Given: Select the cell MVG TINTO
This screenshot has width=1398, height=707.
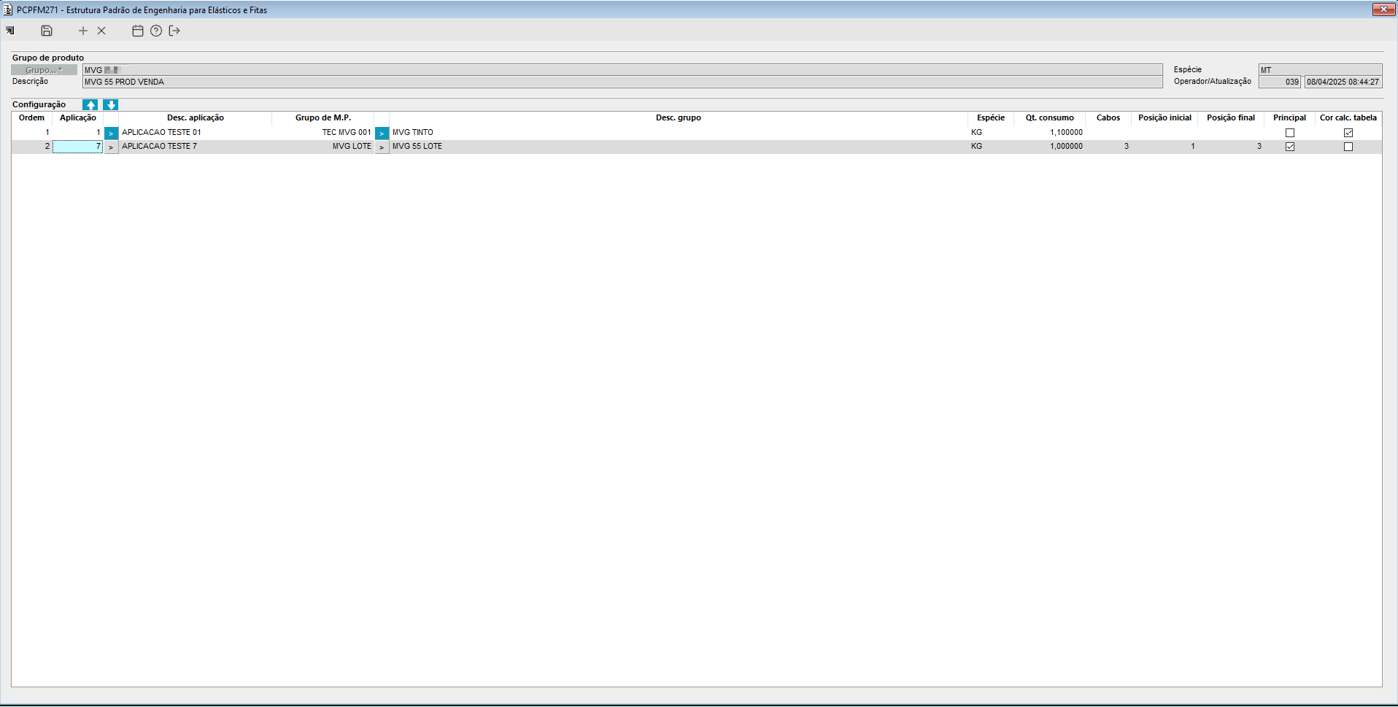Looking at the screenshot, I should point(679,133).
